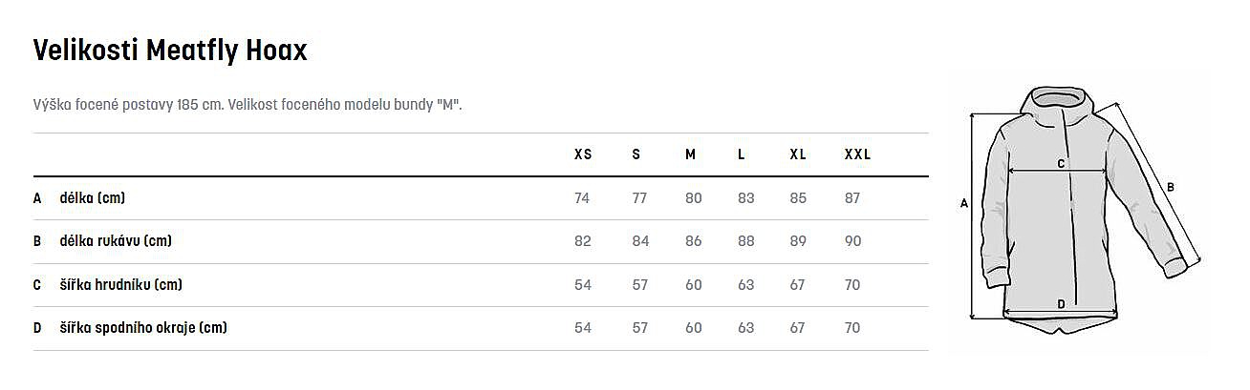
Task: Click the 'šířka spodního okraje (cm)' row label
Action: pyautogui.click(x=143, y=328)
